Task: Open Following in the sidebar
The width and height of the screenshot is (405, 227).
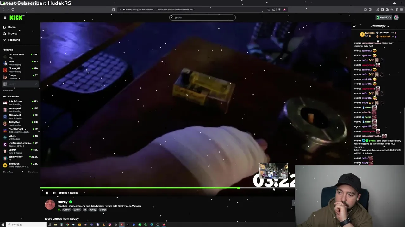Action: (x=14, y=40)
